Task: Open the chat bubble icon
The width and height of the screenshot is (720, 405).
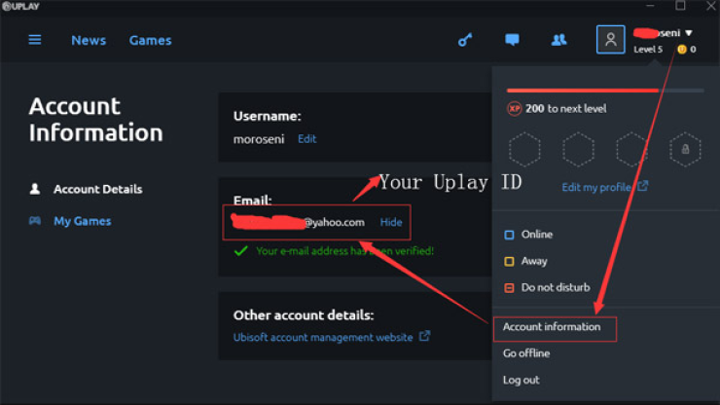Action: point(512,40)
